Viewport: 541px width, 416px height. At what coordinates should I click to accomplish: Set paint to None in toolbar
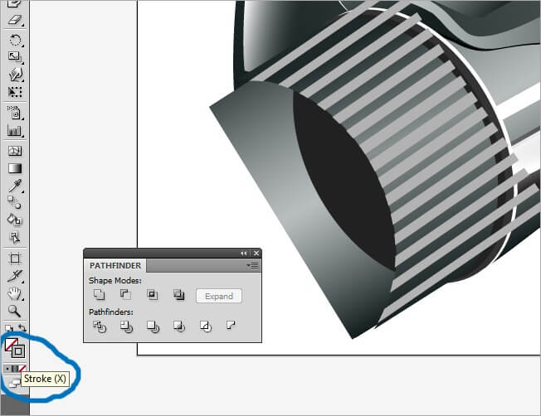22,369
